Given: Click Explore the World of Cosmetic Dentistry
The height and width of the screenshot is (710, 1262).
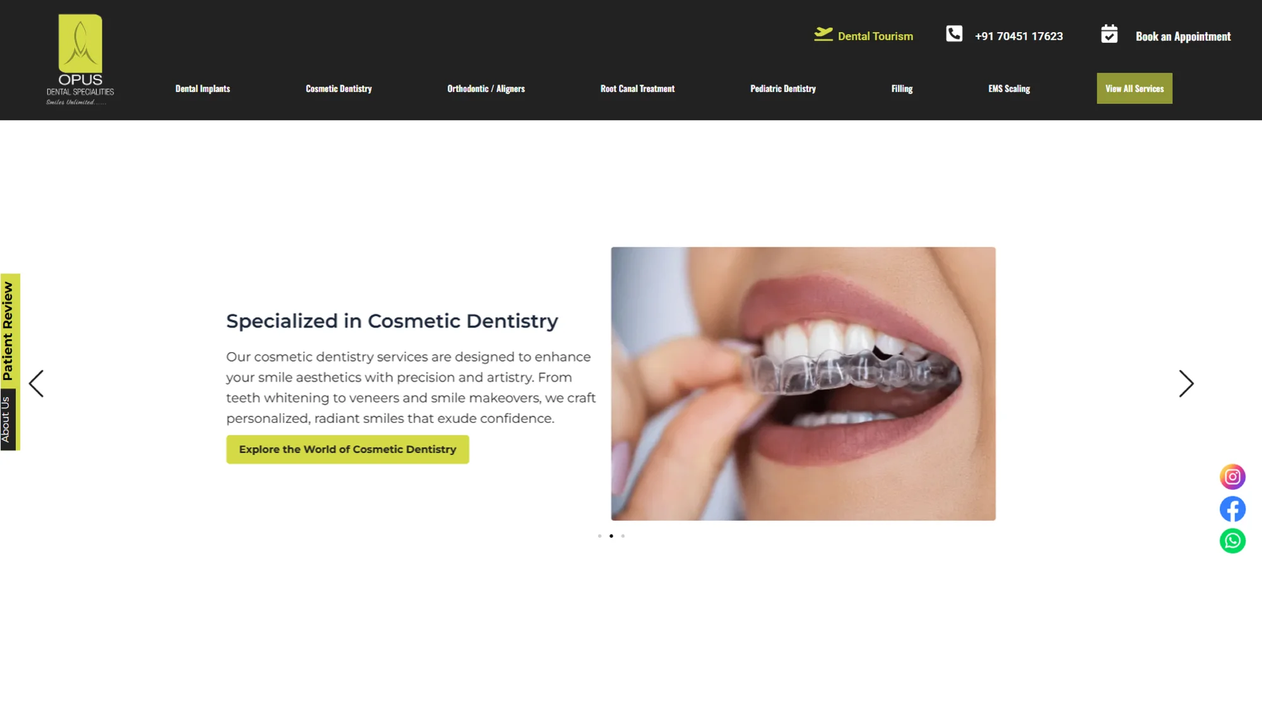Looking at the screenshot, I should 348,449.
